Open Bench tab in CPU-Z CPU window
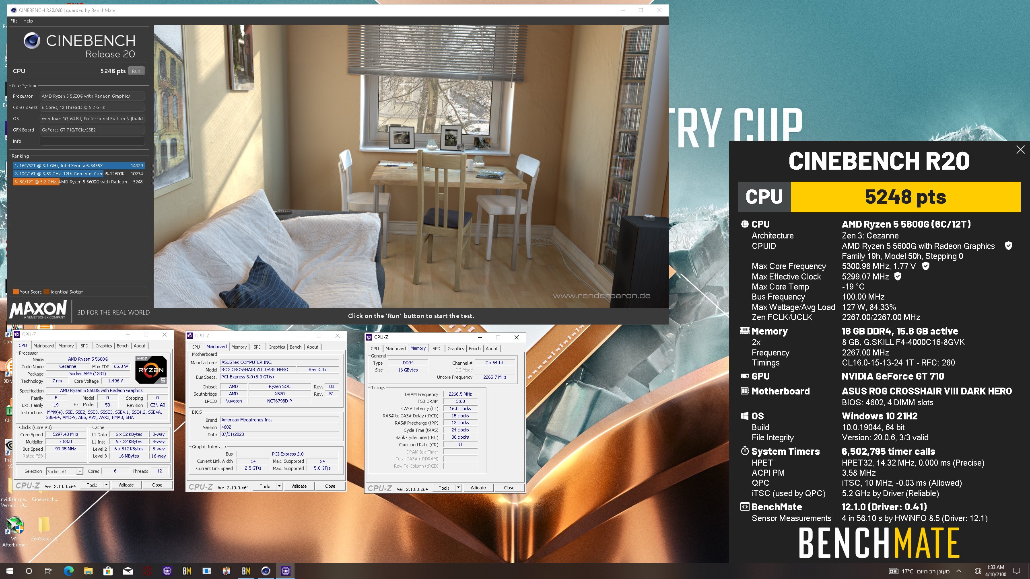This screenshot has height=579, width=1030. pos(123,346)
